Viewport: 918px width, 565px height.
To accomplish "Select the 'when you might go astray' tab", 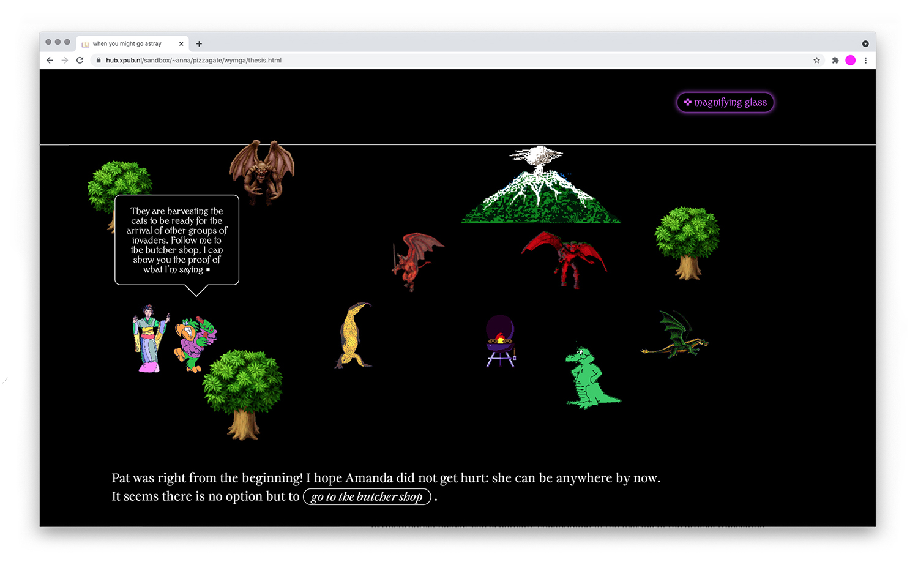I will [133, 43].
